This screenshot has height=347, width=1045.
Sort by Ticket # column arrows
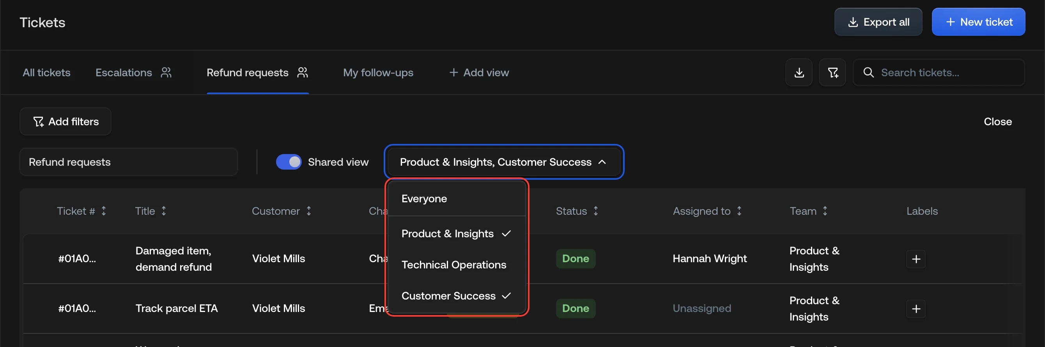[x=104, y=211]
